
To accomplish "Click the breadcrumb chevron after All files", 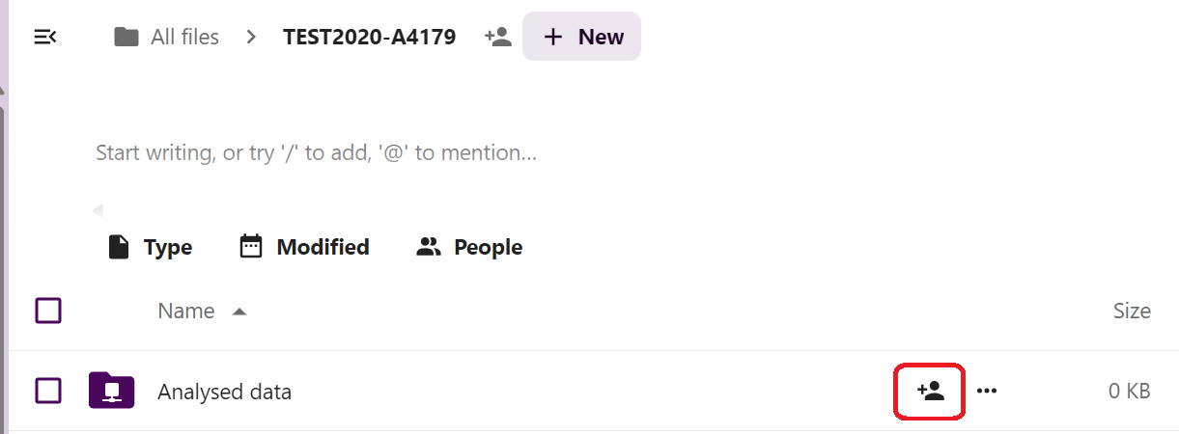I will 251,38.
